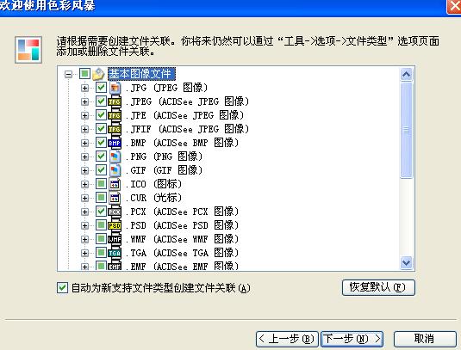461x350 pixels.
Task: Uncheck the .PNG association checkbox
Action: (x=101, y=156)
